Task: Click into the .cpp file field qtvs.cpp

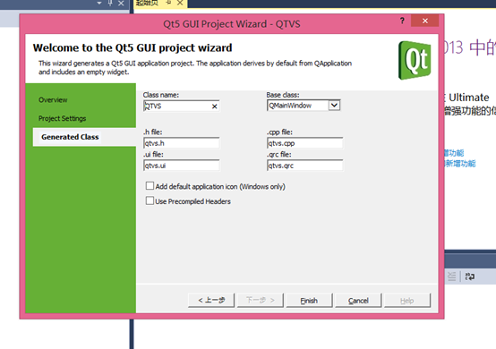Action: [305, 143]
